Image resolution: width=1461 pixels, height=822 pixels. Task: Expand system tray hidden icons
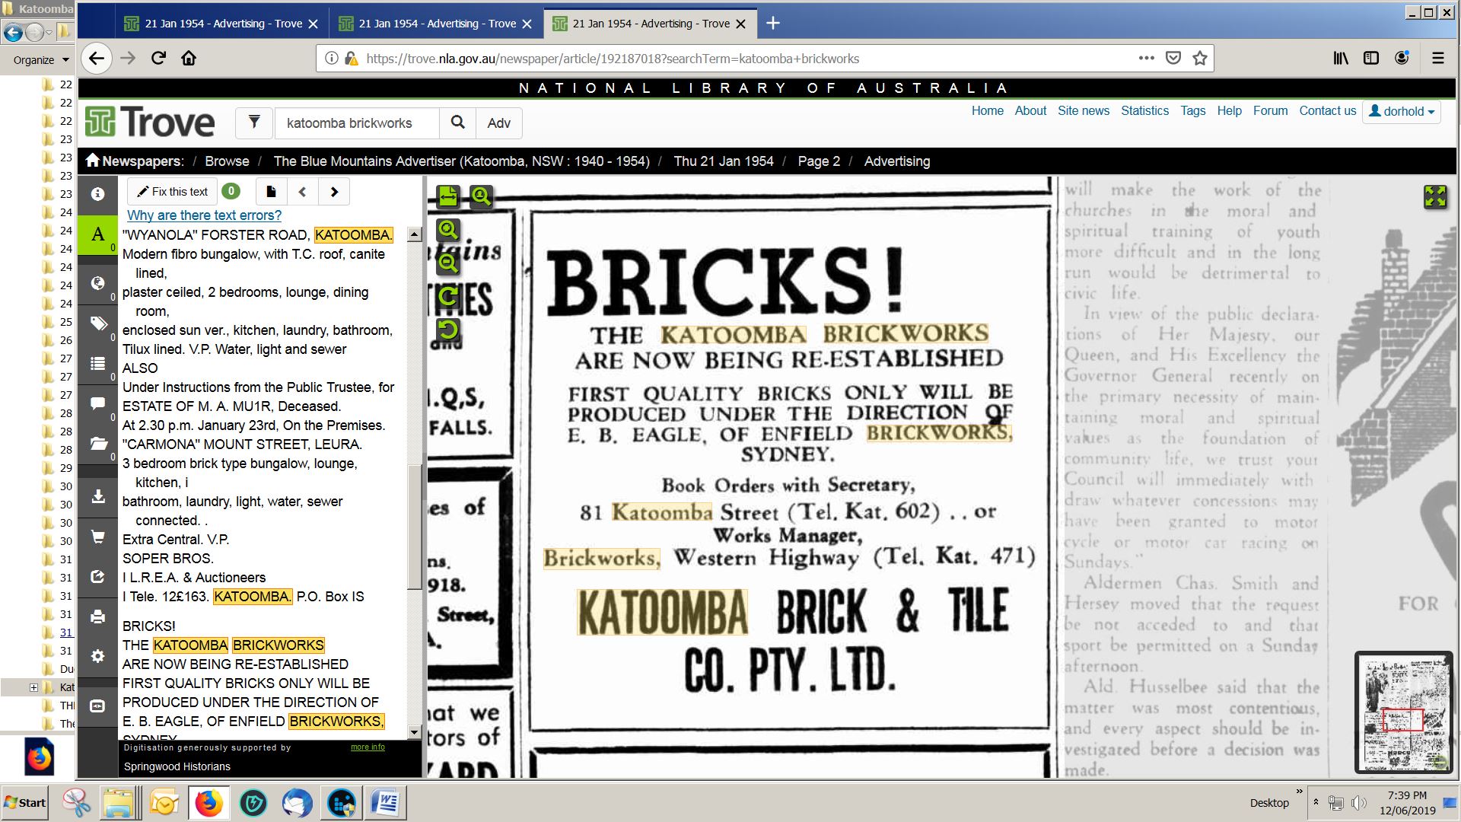pos(1316,802)
